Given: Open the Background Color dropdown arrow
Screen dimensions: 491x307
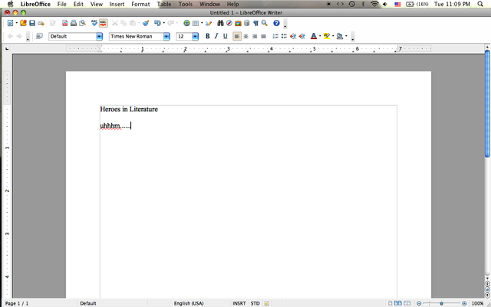Looking at the screenshot, I should pyautogui.click(x=346, y=36).
